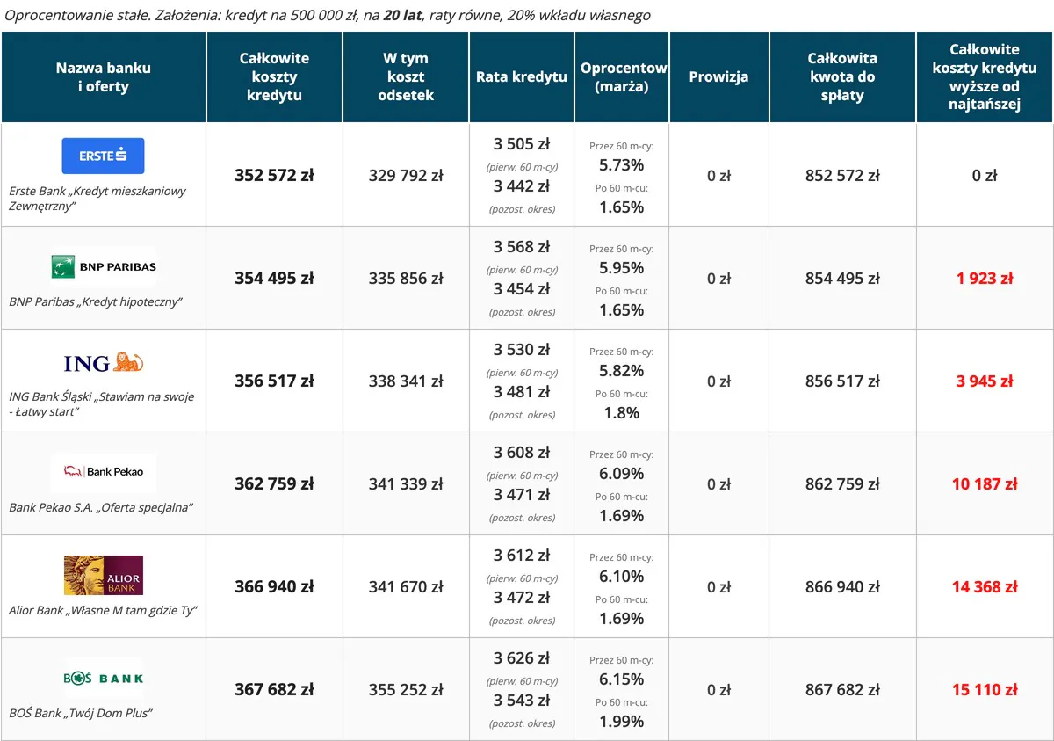Screen dimensions: 1054x741
Task: Select the 'Całkowite koszty kredytu wyższe od najtańszej' header
Action: click(x=985, y=77)
